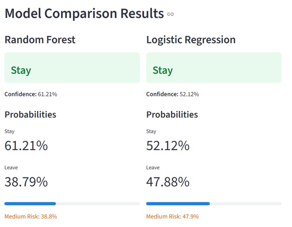
Task: Click the Probabilities heading under Logistic Regression
Action: click(x=172, y=114)
